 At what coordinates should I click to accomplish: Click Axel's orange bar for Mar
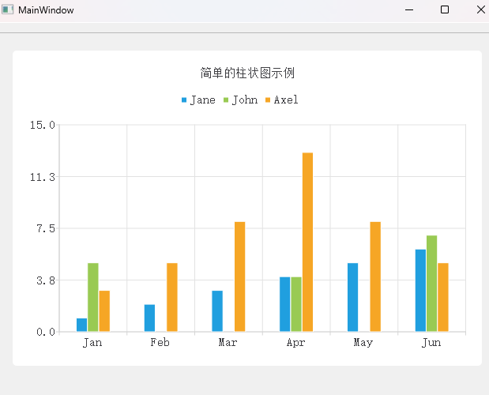(x=240, y=276)
